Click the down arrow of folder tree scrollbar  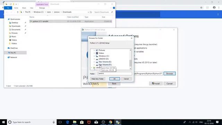pyautogui.click(x=130, y=69)
